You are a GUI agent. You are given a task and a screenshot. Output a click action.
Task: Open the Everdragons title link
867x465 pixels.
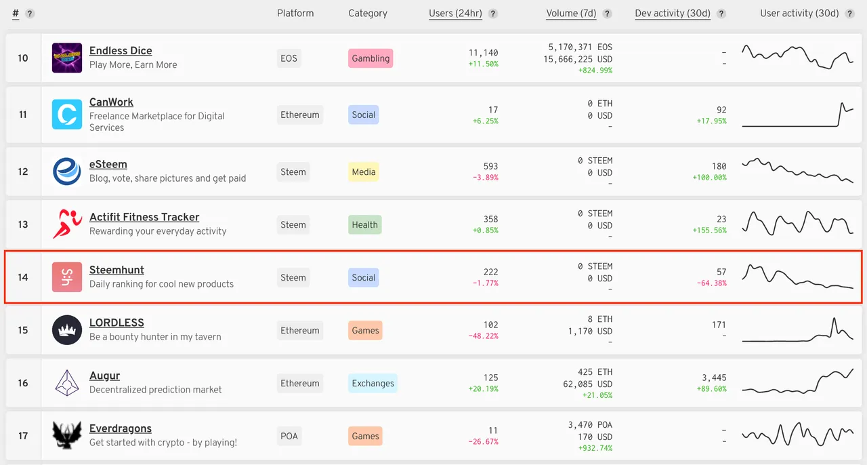[x=121, y=429]
